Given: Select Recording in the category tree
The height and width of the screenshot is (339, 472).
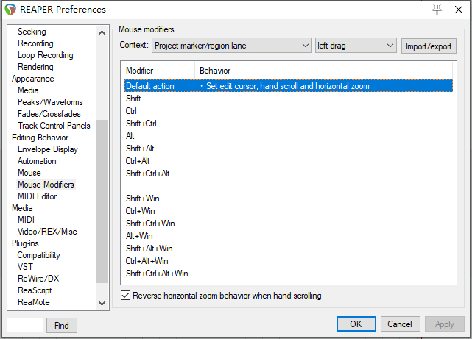Looking at the screenshot, I should tap(35, 43).
